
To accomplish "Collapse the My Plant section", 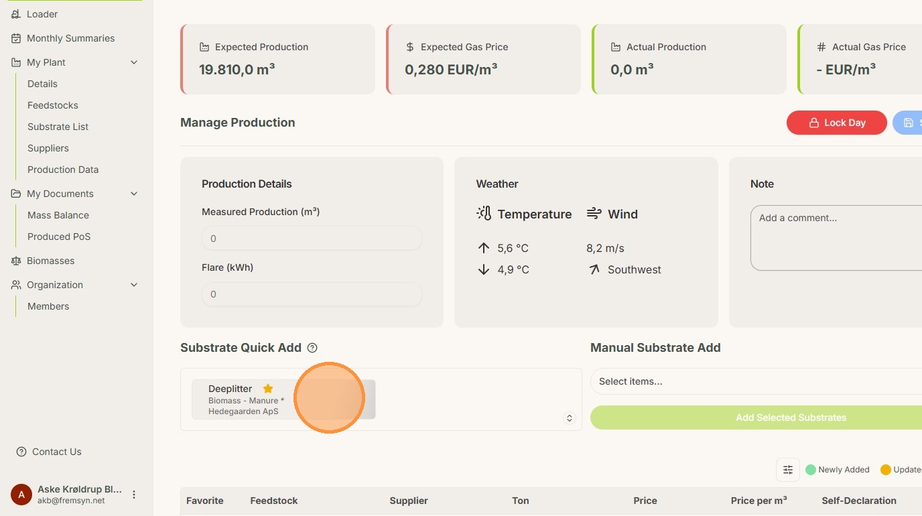I will tap(134, 62).
